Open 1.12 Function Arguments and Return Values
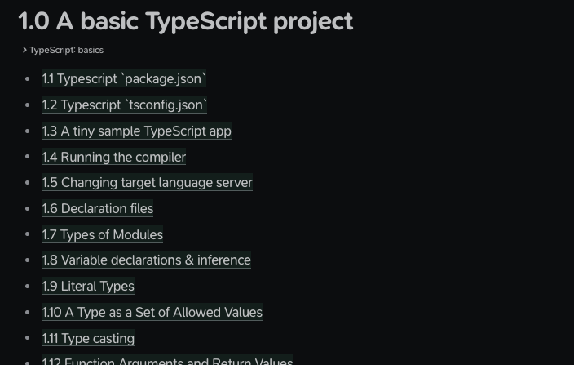The width and height of the screenshot is (574, 365). pyautogui.click(x=167, y=360)
